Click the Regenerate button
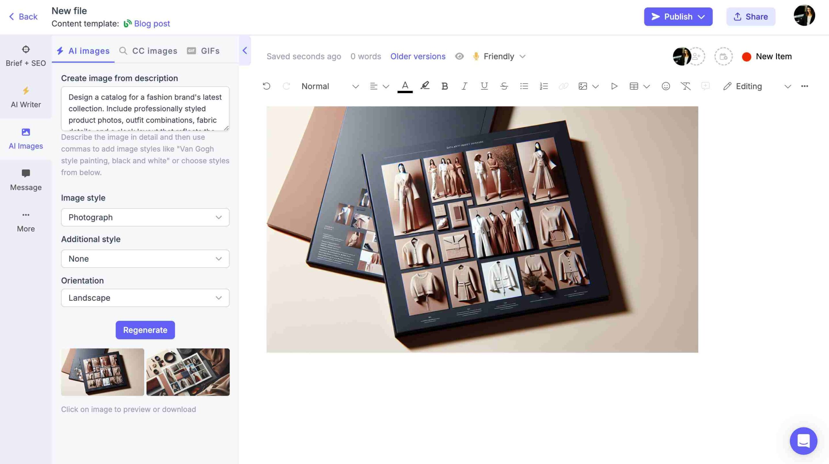 [145, 330]
